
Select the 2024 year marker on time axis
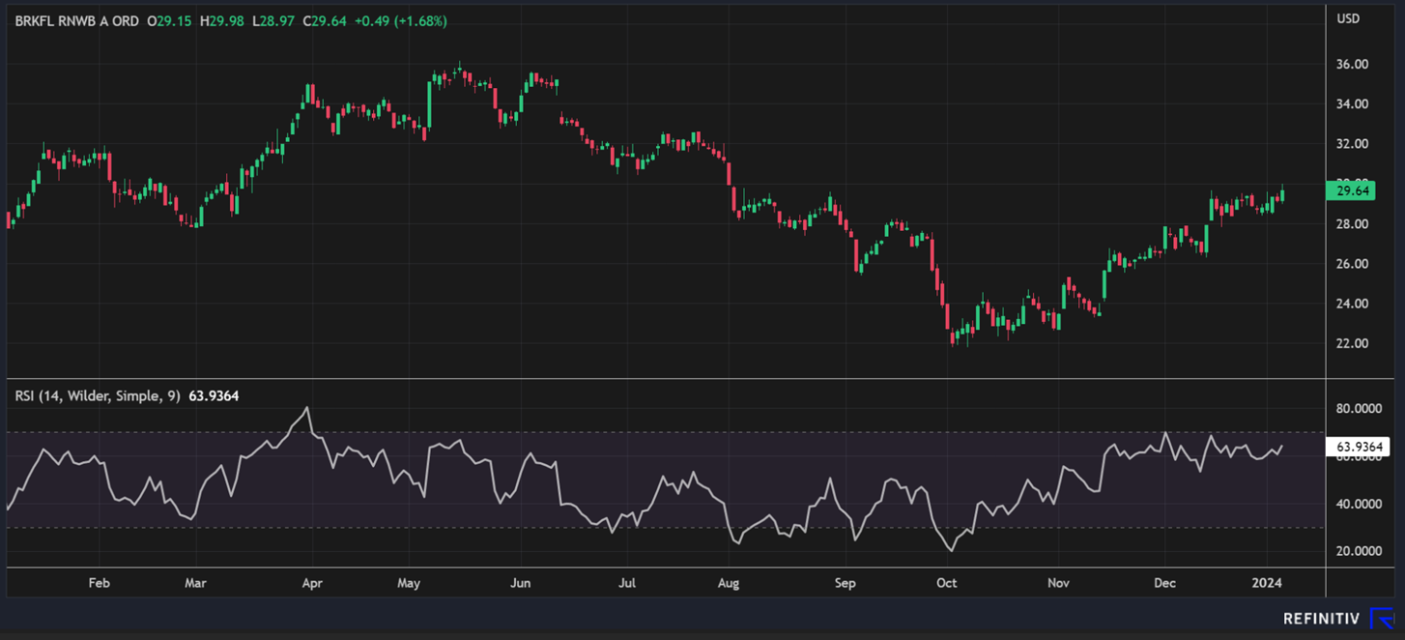tap(1267, 583)
